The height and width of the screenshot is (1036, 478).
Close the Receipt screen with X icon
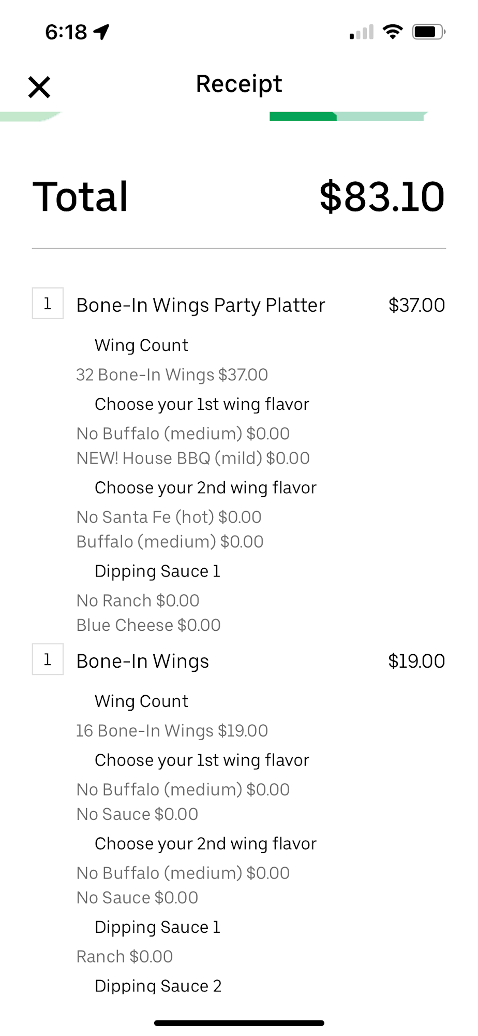coord(39,87)
